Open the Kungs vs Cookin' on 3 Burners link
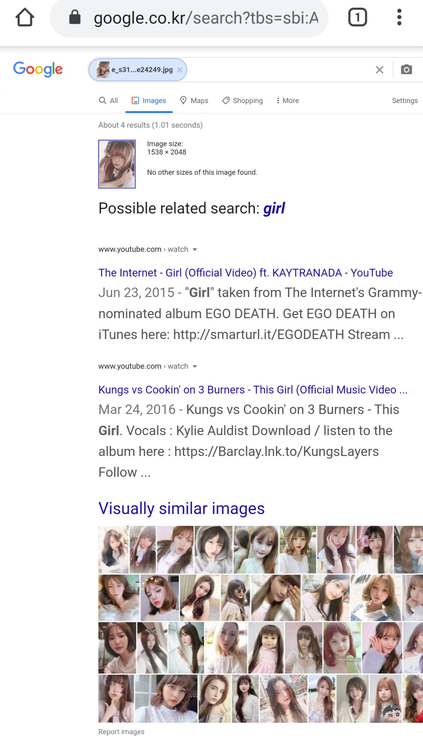423x752 pixels. coord(253,390)
